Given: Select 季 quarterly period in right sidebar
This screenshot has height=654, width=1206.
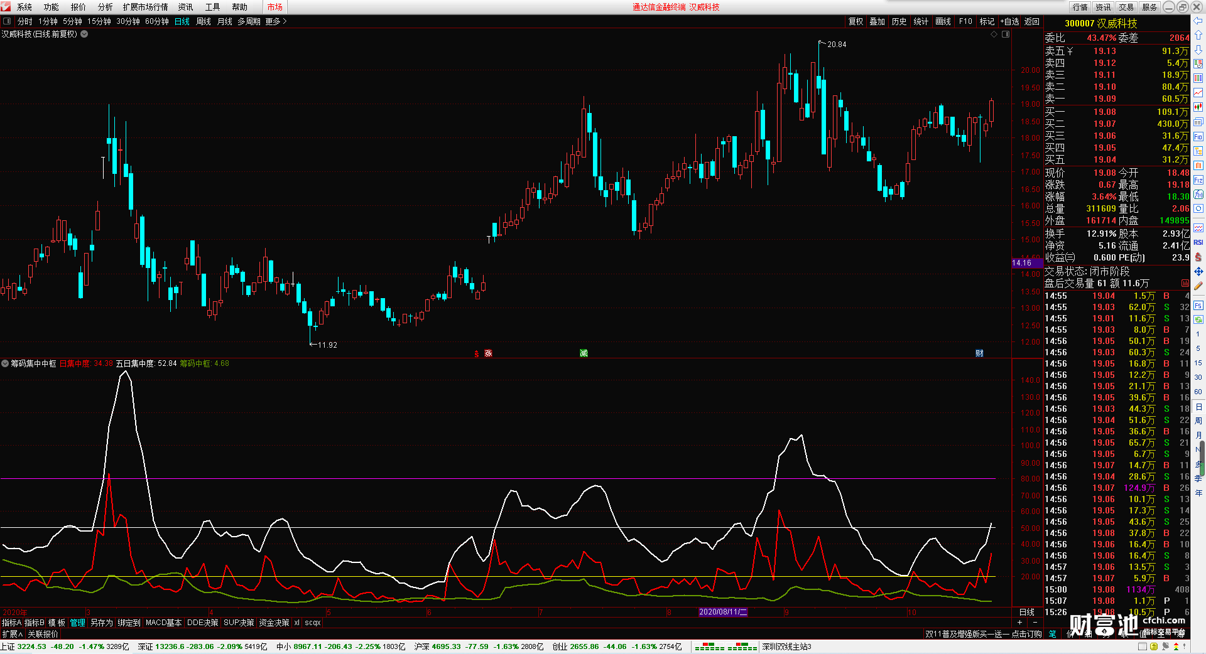Looking at the screenshot, I should click(x=1198, y=478).
